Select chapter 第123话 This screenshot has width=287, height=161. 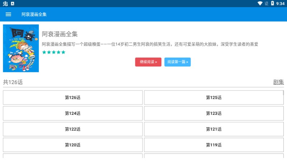[214, 113]
